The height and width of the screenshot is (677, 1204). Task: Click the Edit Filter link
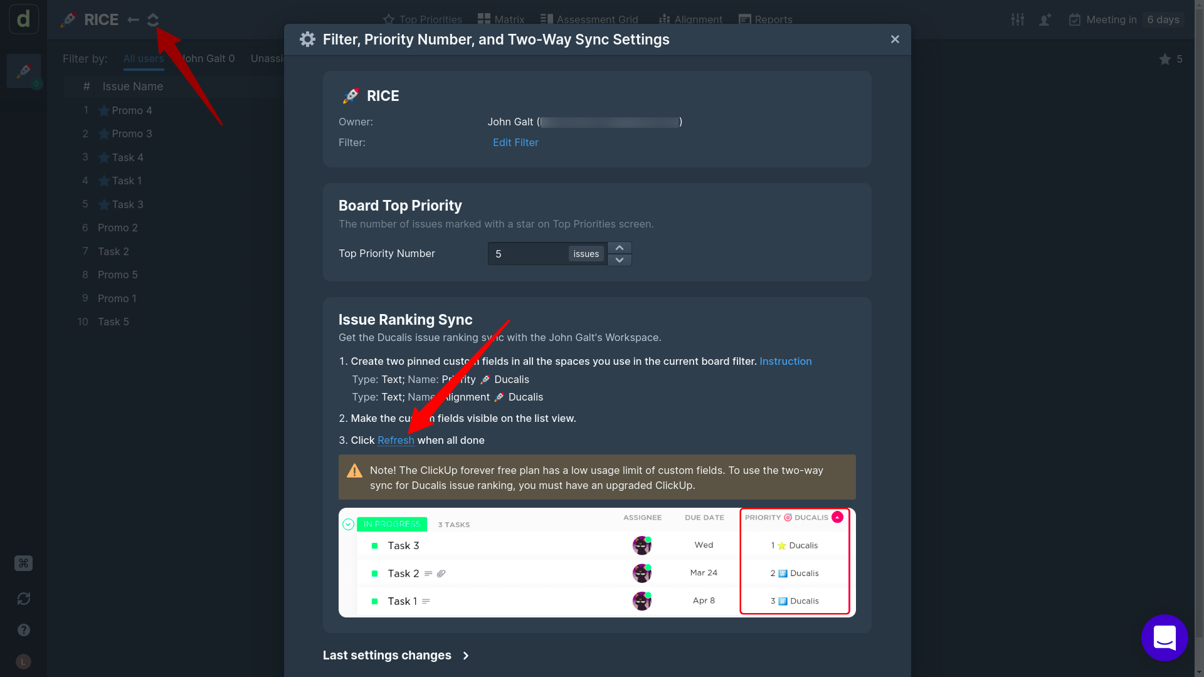coord(515,142)
